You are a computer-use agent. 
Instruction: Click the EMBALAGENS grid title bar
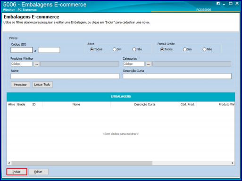[121, 96]
